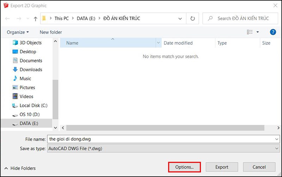The width and height of the screenshot is (282, 177).
Task: Click the horizontal scrollbar thumb in file list
Action: (x=165, y=128)
